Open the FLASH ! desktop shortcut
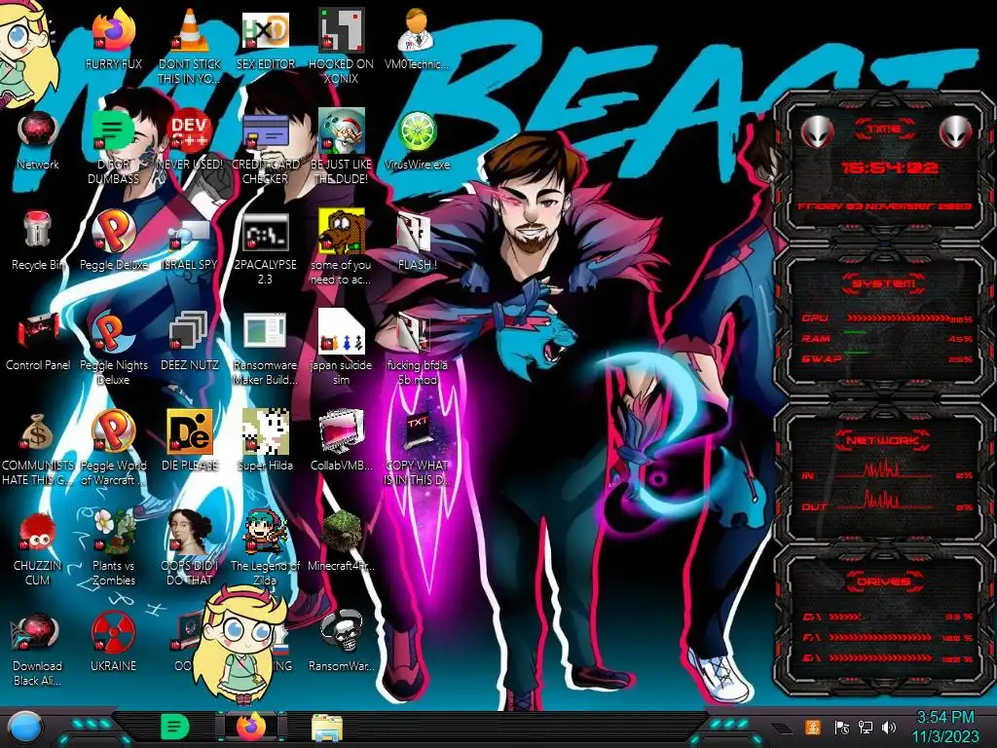The height and width of the screenshot is (748, 997). pos(415,232)
